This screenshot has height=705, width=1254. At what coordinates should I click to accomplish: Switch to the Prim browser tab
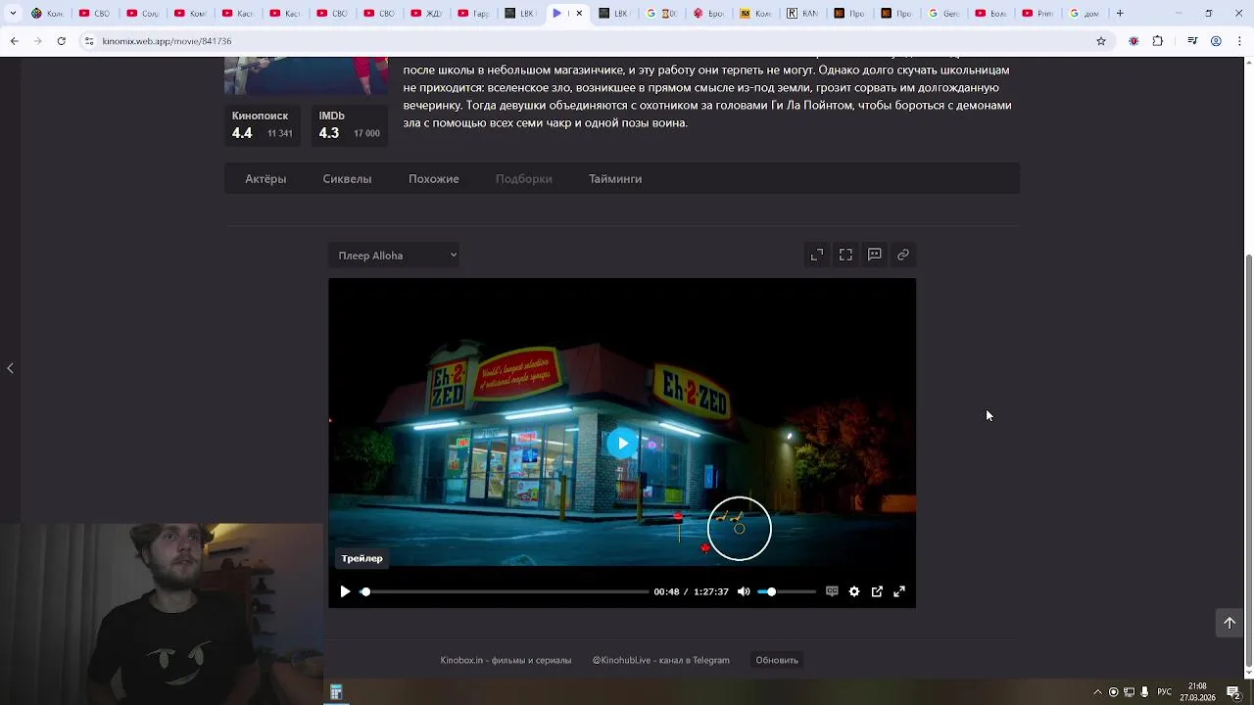(x=1038, y=14)
